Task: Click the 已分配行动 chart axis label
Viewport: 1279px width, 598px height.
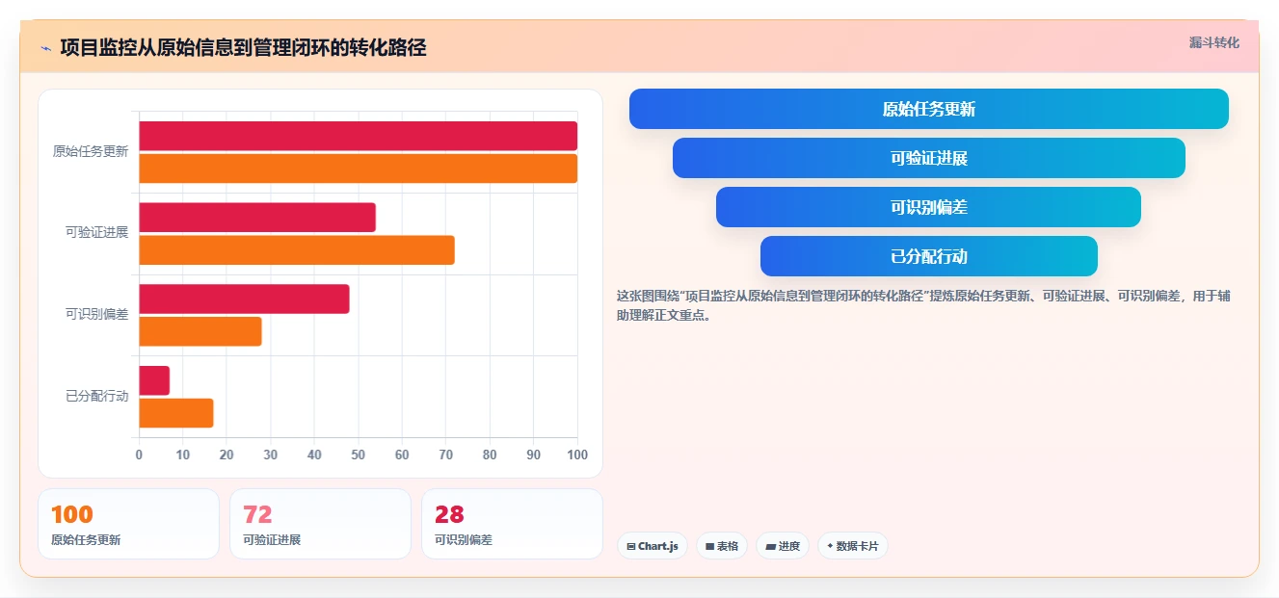Action: pos(96,397)
